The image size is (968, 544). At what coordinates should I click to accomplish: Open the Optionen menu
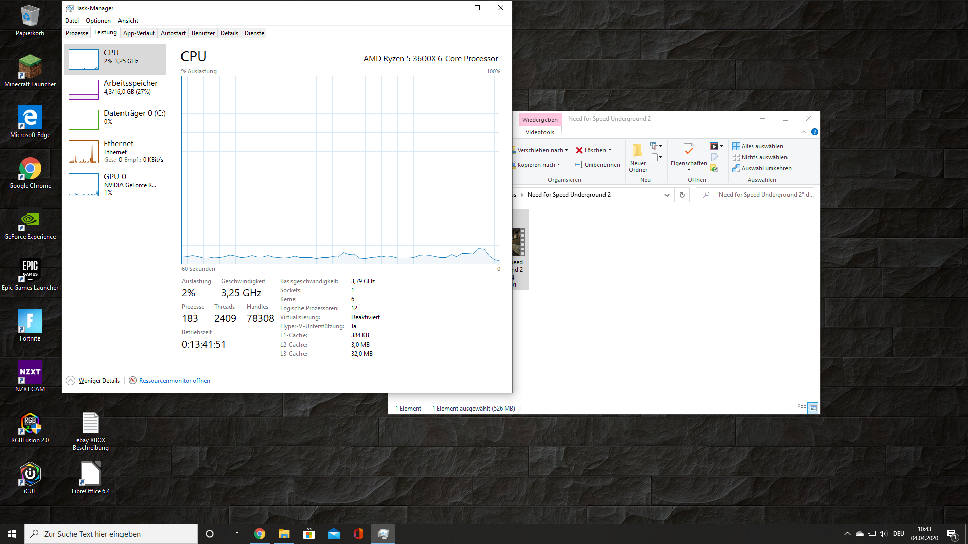98,21
